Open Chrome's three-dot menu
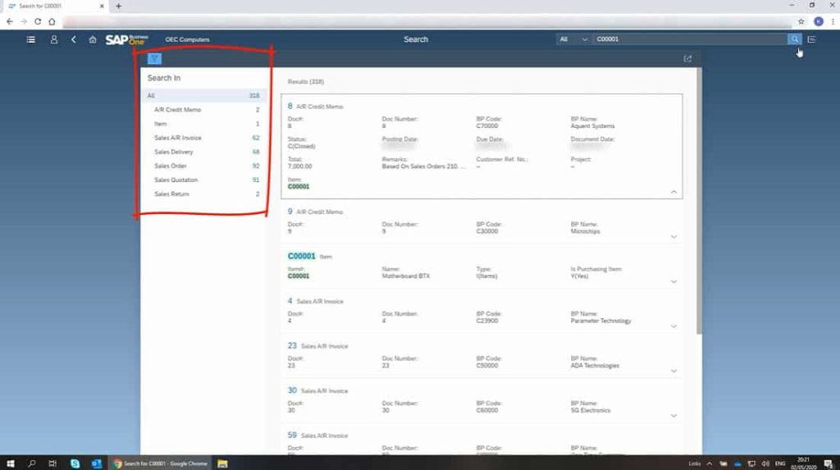Screen dimensions: 840x470 click(833, 21)
